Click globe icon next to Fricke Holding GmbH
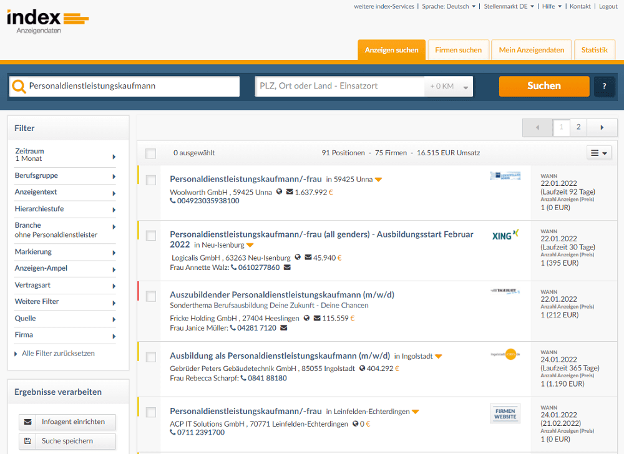Viewport: 624px width, 454px height. pos(306,317)
